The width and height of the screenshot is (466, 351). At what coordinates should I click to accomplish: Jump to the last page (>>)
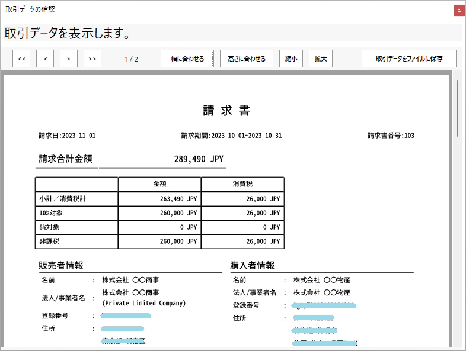[x=92, y=59]
